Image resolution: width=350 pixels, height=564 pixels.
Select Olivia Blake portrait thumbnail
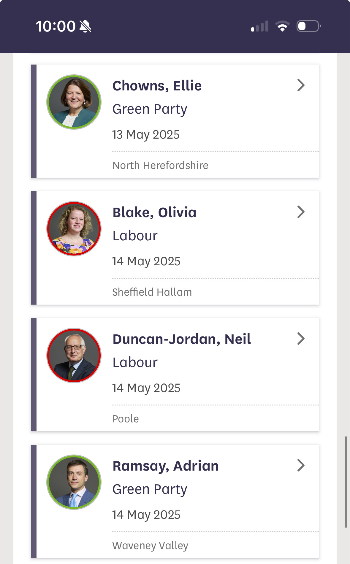coord(74,229)
